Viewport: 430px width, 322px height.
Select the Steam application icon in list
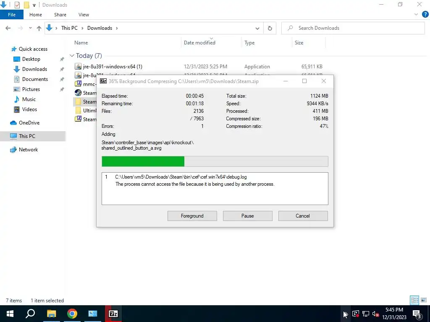tap(78, 93)
